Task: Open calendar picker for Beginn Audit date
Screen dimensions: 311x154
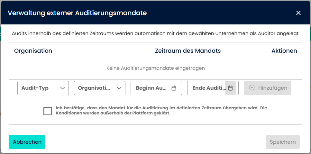Action: (174, 88)
